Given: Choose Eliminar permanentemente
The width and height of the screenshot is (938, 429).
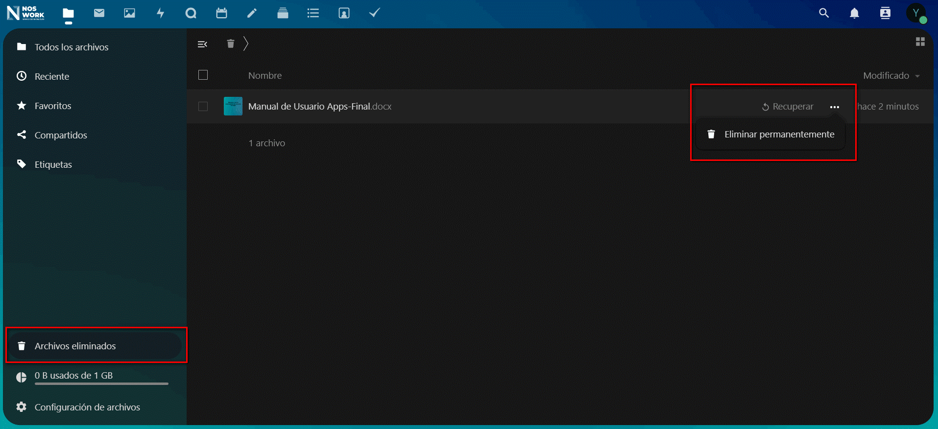Looking at the screenshot, I should [770, 135].
